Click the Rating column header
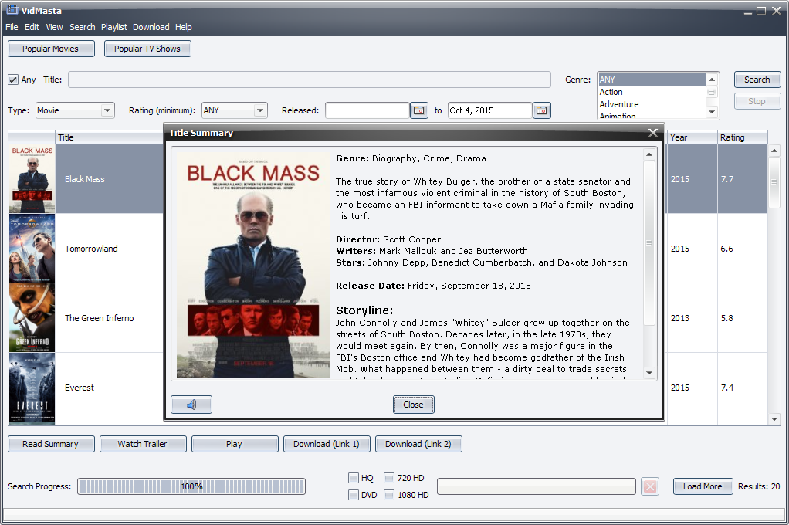The image size is (789, 525). pyautogui.click(x=743, y=137)
